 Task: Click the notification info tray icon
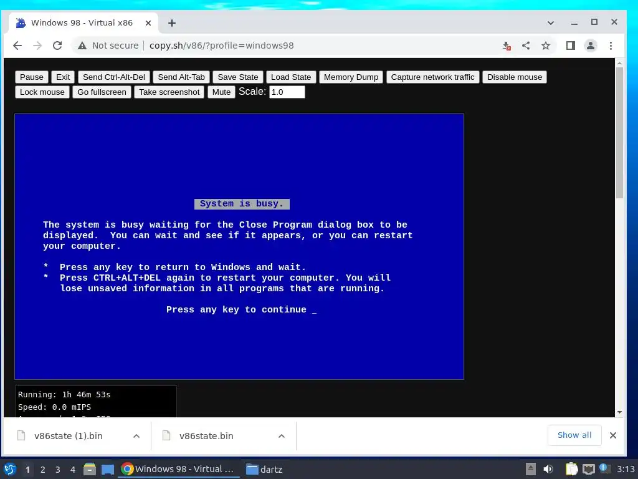(604, 468)
